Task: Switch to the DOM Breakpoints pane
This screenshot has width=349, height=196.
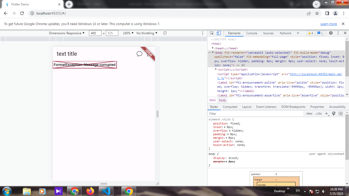Action: [x=293, y=107]
